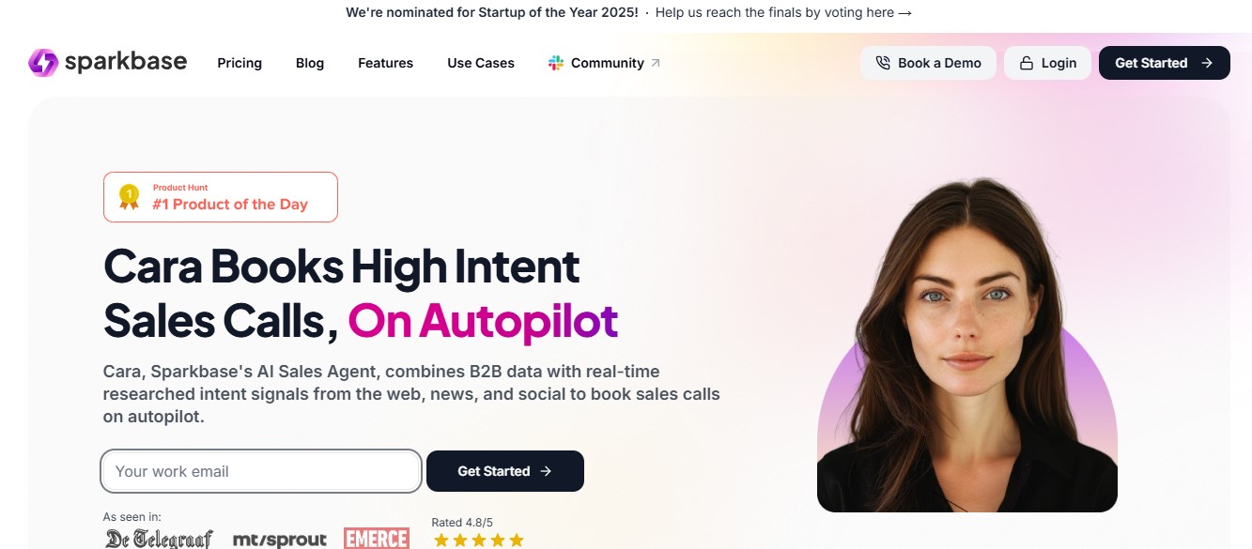The width and height of the screenshot is (1252, 549).
Task: Click the portrait image of Cara
Action: pos(966,344)
